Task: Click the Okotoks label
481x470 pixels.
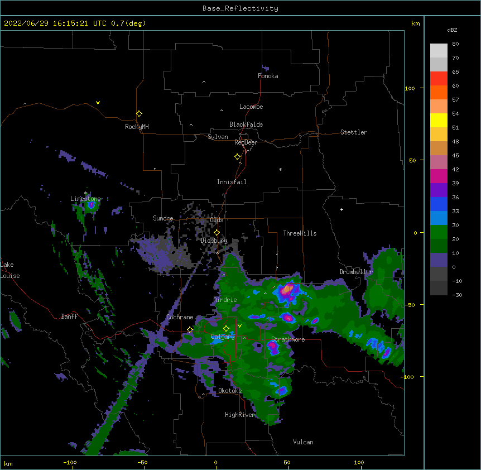Action: pos(230,391)
